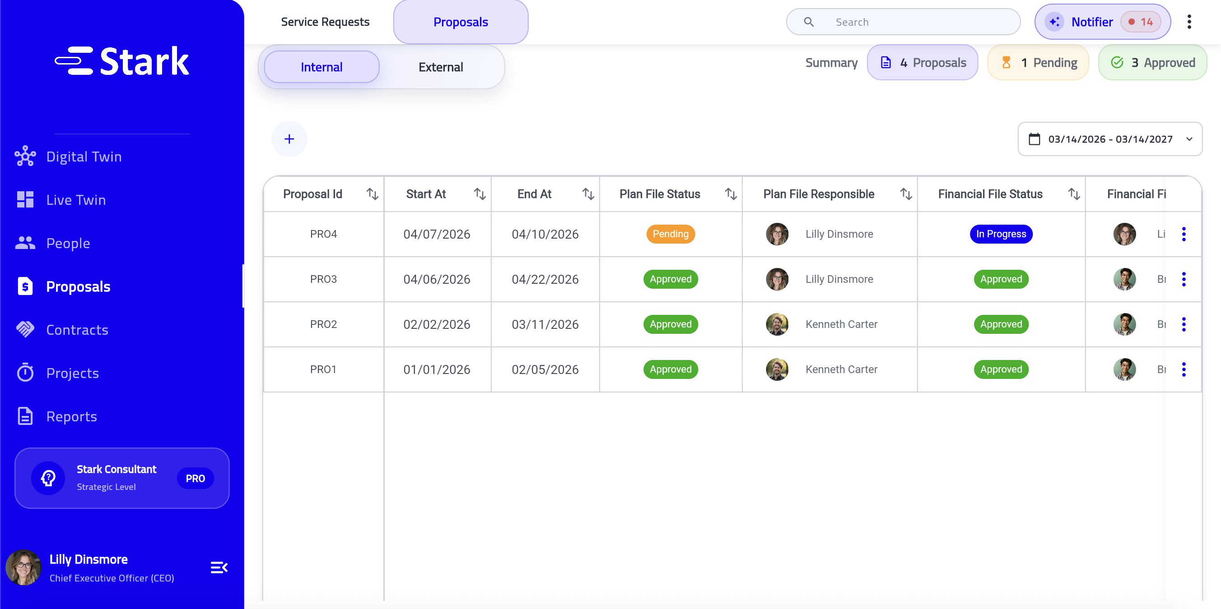The width and height of the screenshot is (1221, 609).
Task: Go to People section icon
Action: (25, 243)
